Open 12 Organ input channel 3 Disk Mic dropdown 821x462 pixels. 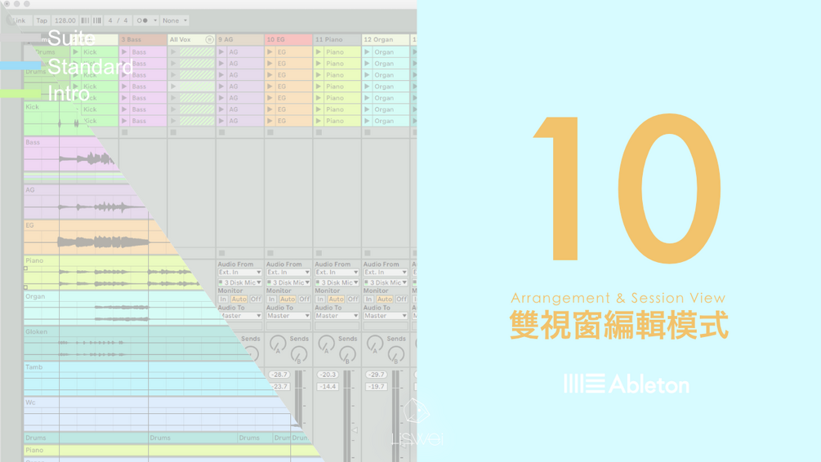tap(386, 282)
